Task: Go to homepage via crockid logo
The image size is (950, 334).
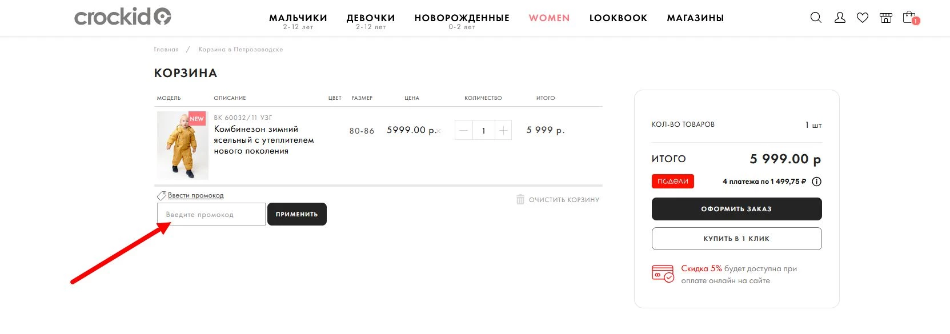Action: (122, 17)
